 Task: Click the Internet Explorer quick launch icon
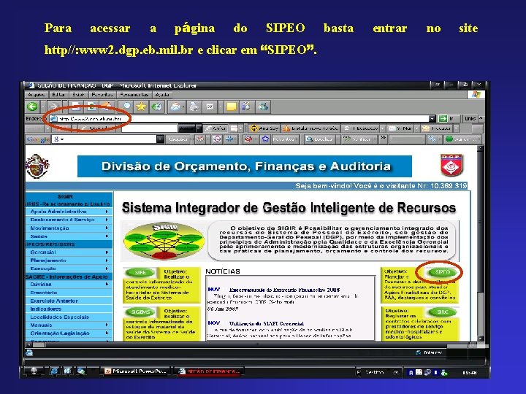tap(54, 371)
